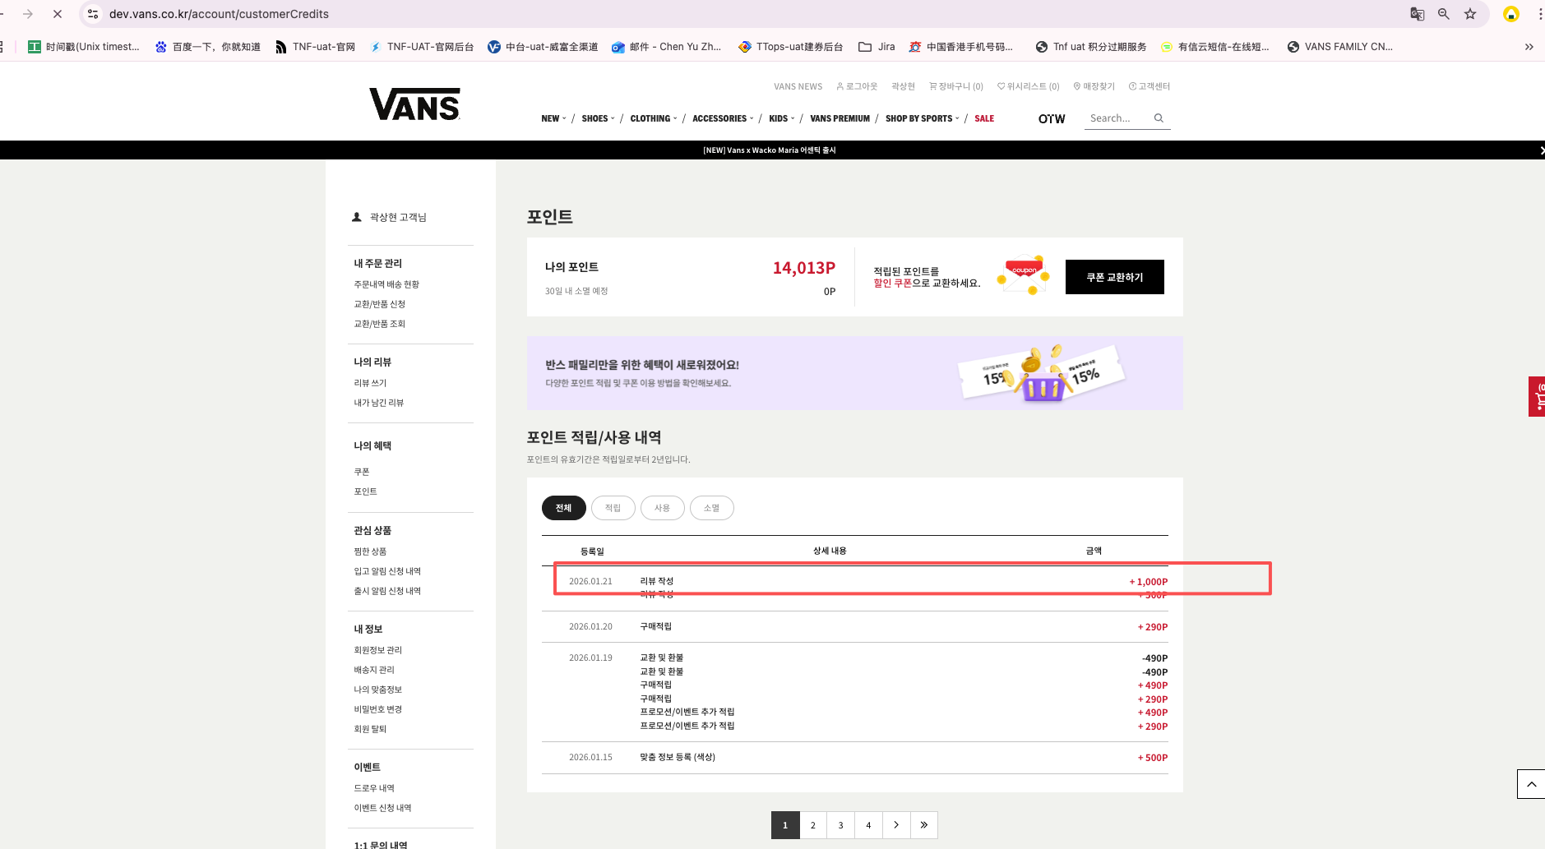Viewport: 1545px width, 849px height.
Task: Select the 소멸 filter pill
Action: (x=711, y=508)
